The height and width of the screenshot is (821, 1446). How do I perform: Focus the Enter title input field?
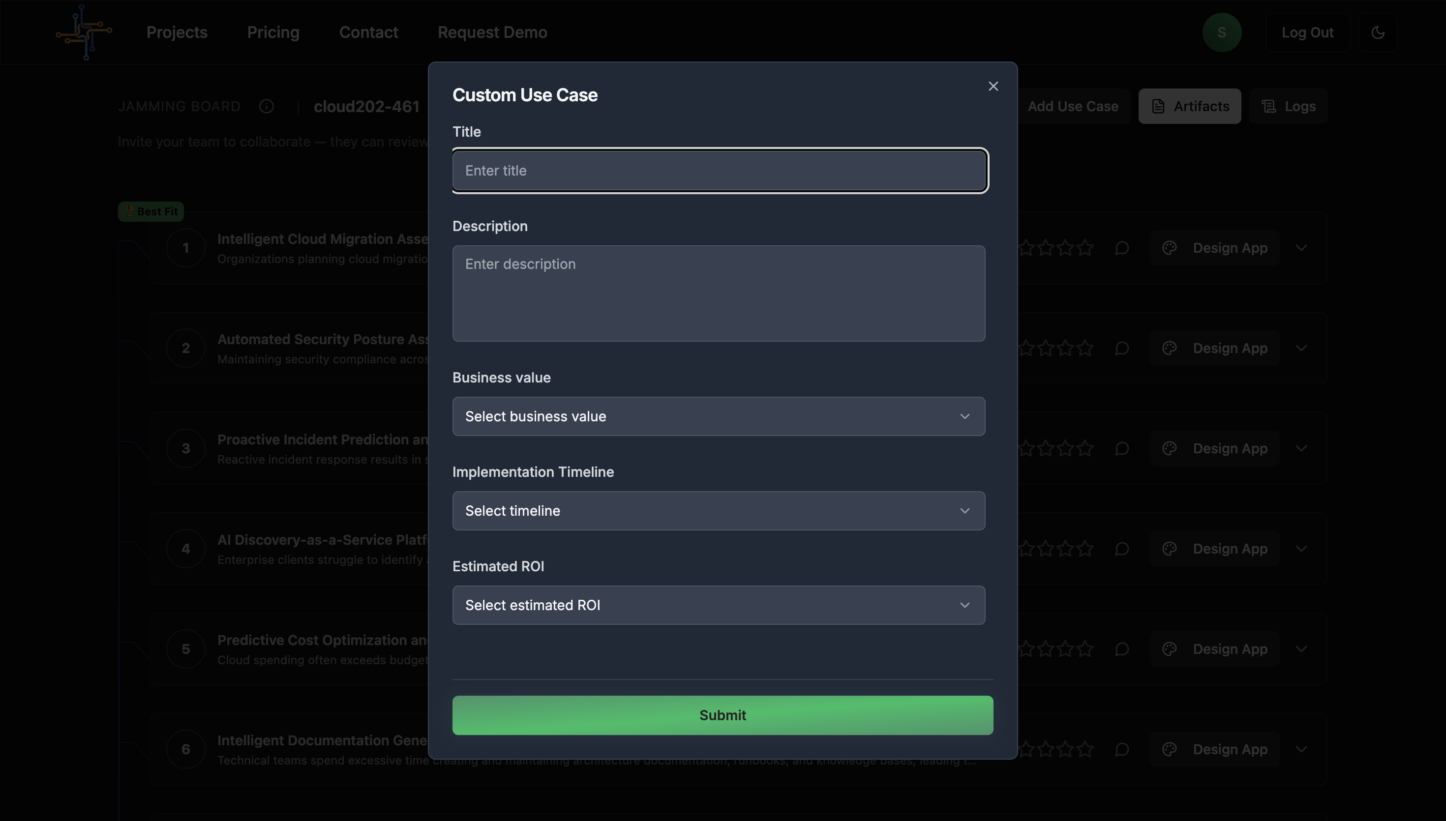[719, 170]
